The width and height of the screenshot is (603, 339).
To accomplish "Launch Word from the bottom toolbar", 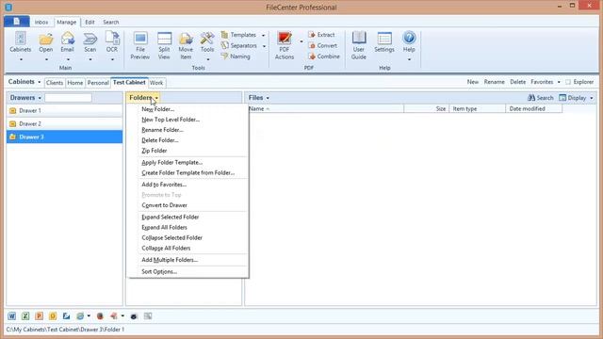I will pyautogui.click(x=12, y=316).
